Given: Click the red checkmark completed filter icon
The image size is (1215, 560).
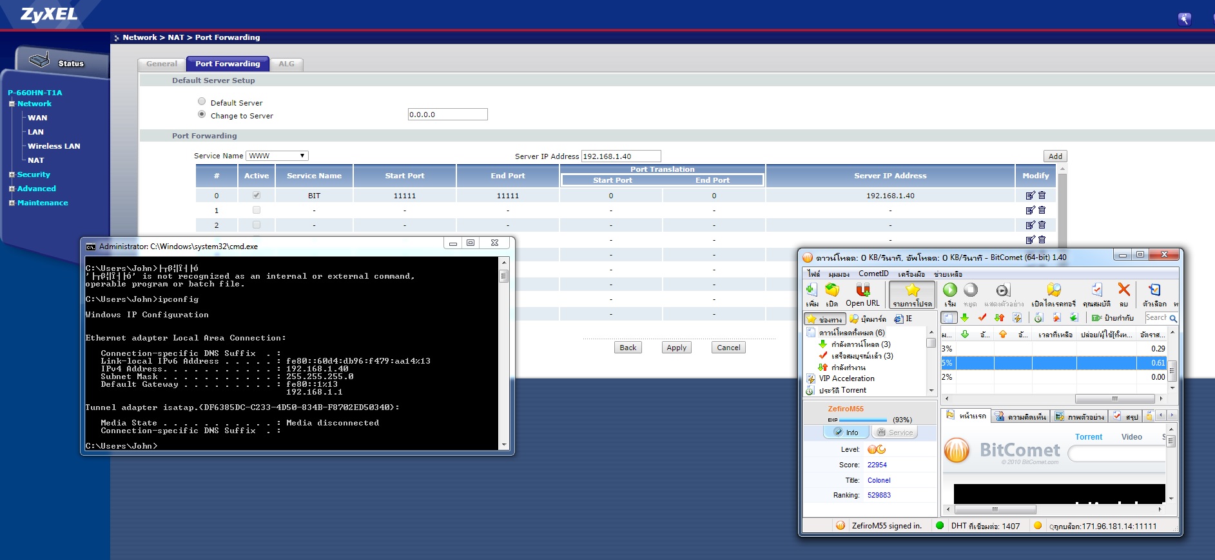Looking at the screenshot, I should coord(982,317).
